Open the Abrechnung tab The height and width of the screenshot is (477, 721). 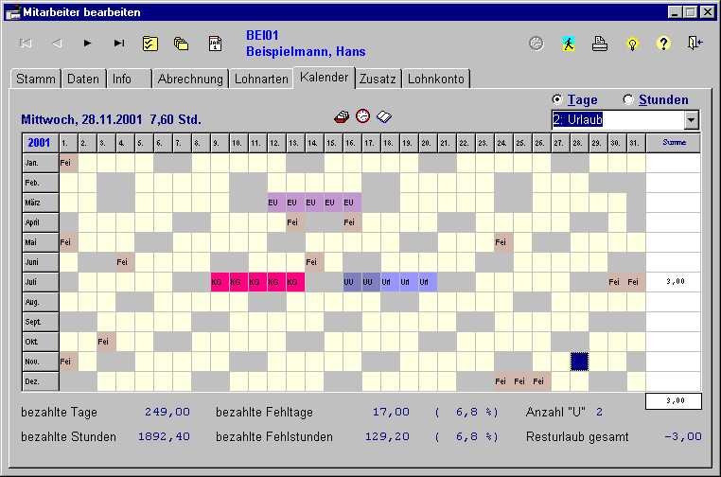[x=190, y=79]
